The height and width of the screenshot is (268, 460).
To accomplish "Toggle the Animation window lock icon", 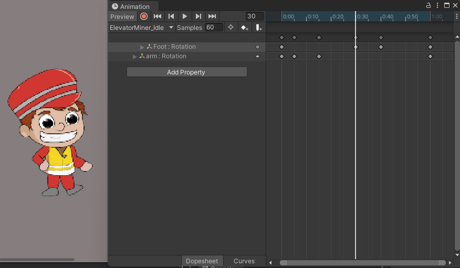I will 428,5.
